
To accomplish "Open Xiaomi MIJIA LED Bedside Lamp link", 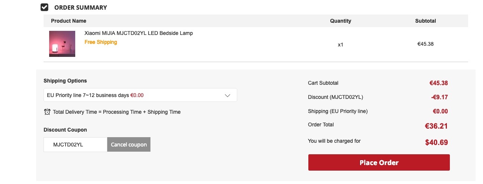I will coord(139,33).
